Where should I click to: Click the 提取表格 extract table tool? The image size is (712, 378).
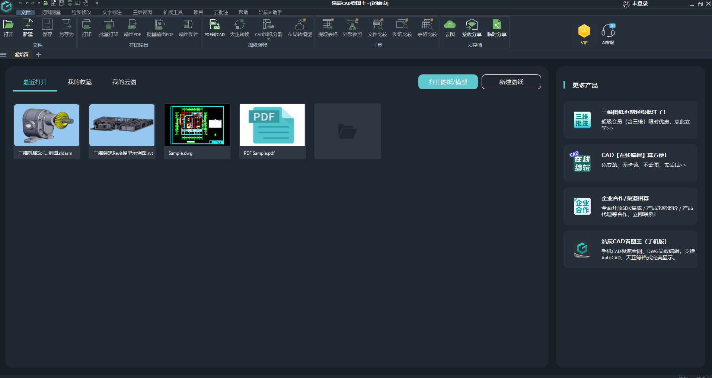pos(328,28)
